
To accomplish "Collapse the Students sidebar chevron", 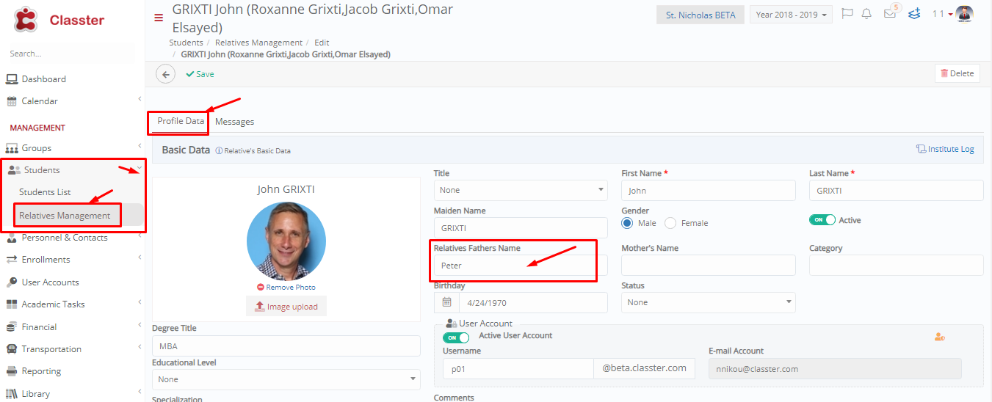I will (140, 168).
